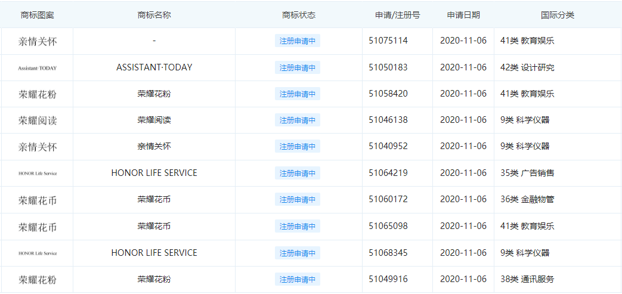This screenshot has width=622, height=294.
Task: Click 41类 教育娱乐 in row 51075114
Action: pos(527,41)
